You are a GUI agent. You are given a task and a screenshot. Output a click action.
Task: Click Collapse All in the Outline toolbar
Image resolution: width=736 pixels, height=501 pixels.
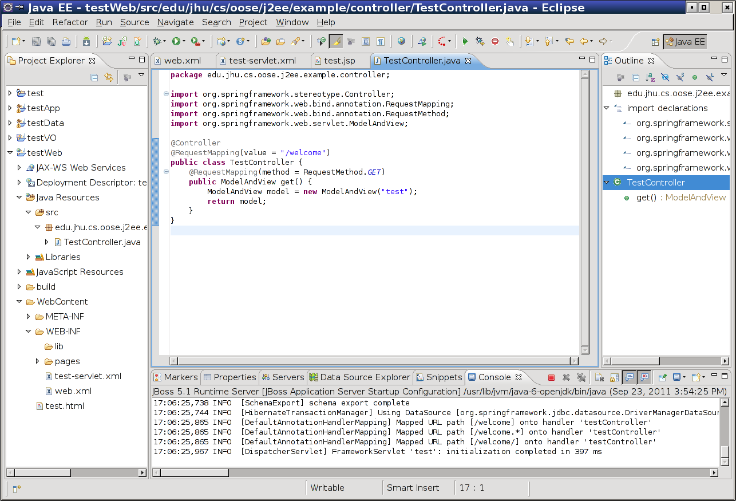[x=635, y=77]
